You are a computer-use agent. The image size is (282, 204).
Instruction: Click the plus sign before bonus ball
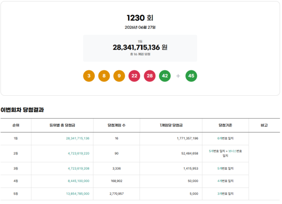point(178,76)
